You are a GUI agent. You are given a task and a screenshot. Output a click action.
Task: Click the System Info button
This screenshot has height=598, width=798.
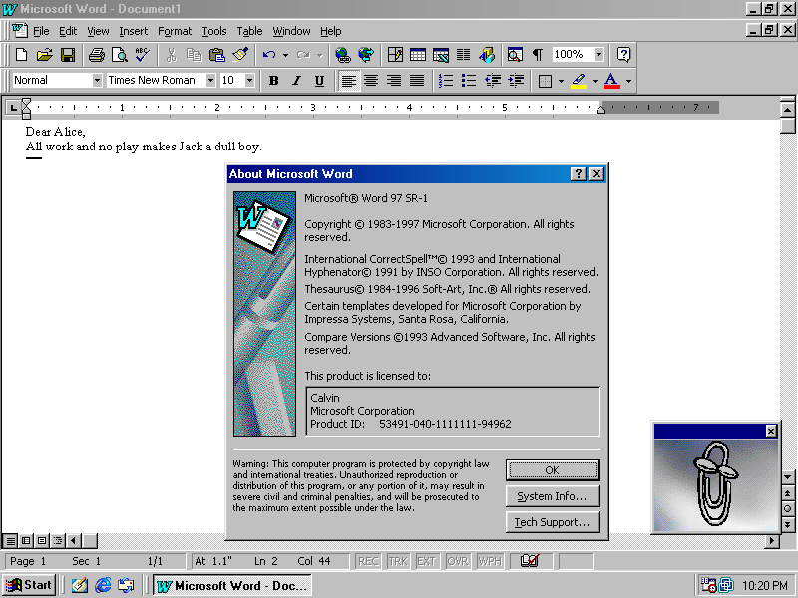pos(553,495)
